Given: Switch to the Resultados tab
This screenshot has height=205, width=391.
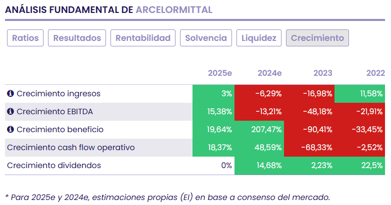Looking at the screenshot, I should pos(77,38).
